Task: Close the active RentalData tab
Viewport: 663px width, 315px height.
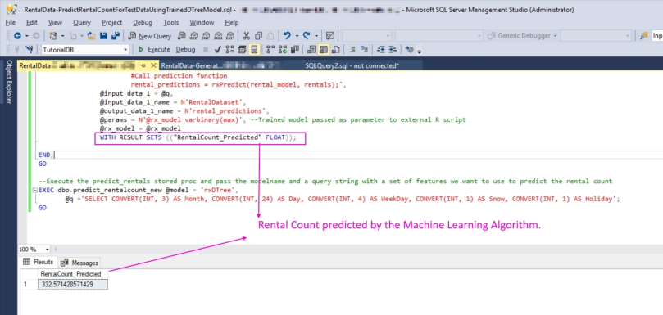Action: click(153, 65)
